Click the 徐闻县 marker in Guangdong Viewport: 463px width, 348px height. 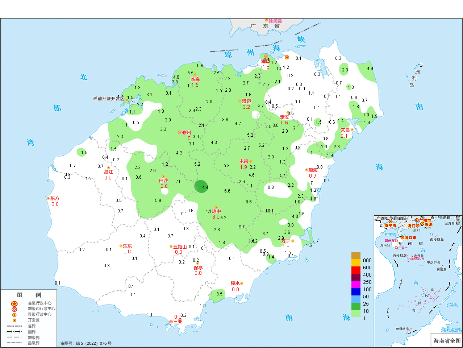pos(266,20)
